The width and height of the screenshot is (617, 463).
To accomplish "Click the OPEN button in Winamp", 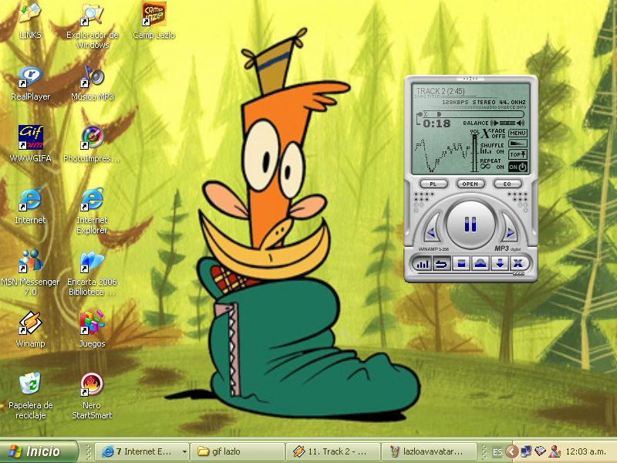I will [x=470, y=184].
